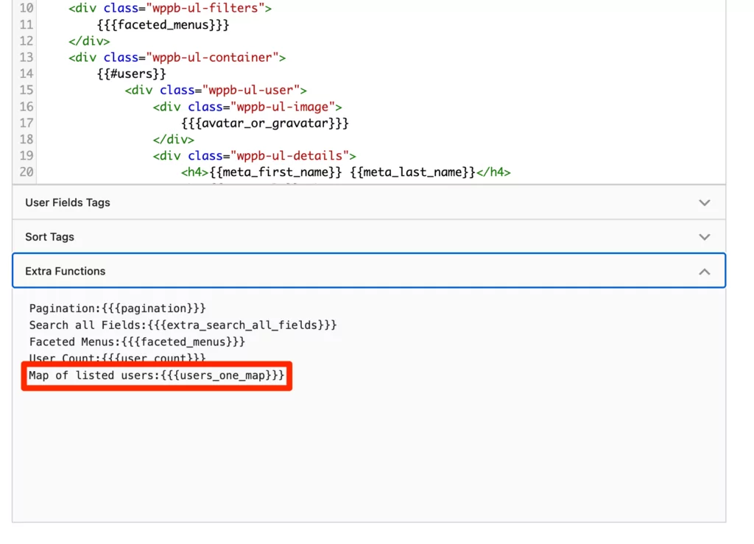Click the wppb-ul-user div on line 15

pyautogui.click(x=216, y=90)
